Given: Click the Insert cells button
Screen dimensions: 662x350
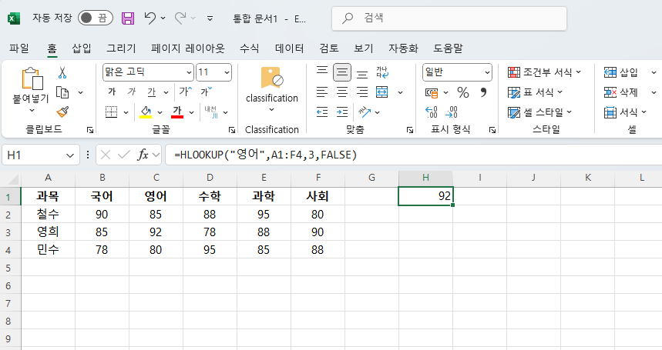Looking at the screenshot, I should 620,72.
